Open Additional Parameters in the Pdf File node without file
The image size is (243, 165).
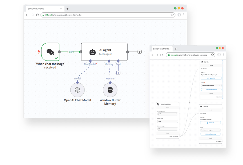pyautogui.click(x=210, y=134)
